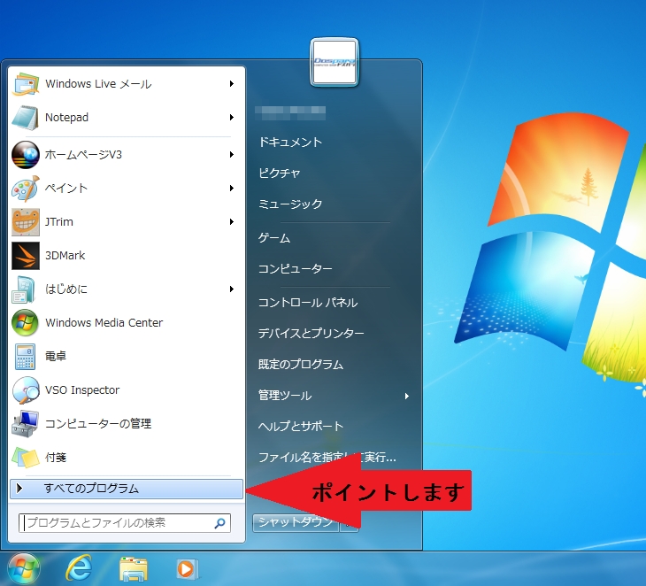The height and width of the screenshot is (586, 646).
Task: Open the ペイント palette icon
Action: pos(26,189)
